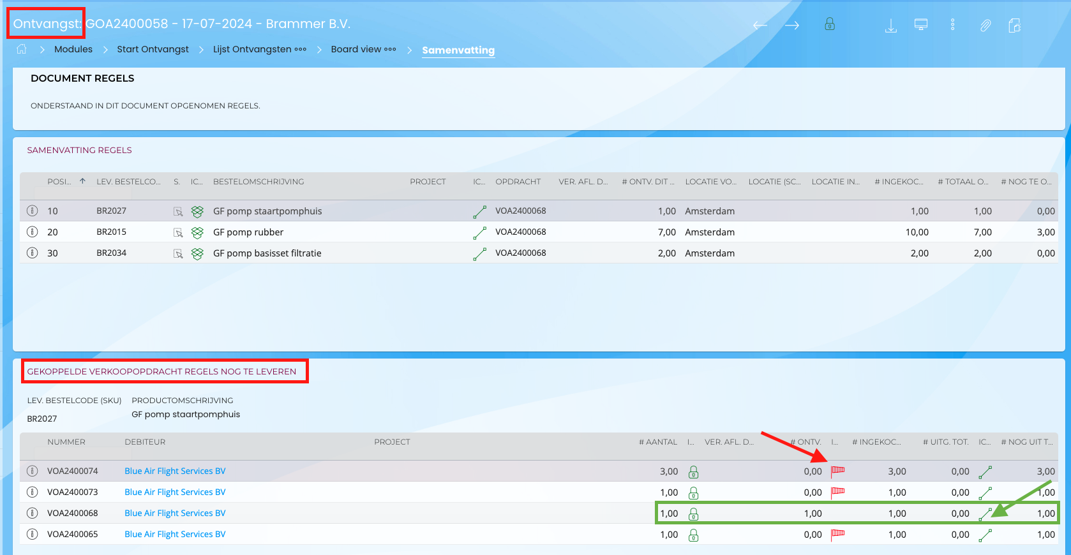Select the 10,00 purchased quantity cell
Viewport: 1071px width, 555px height.
(917, 232)
